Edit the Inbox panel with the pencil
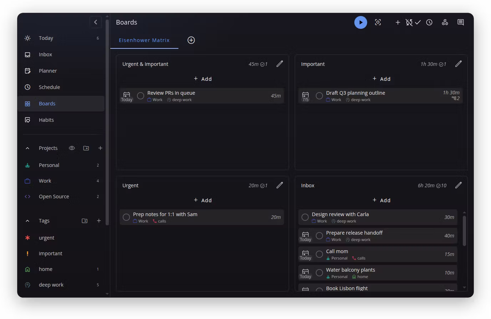491x319 pixels. pyautogui.click(x=459, y=185)
